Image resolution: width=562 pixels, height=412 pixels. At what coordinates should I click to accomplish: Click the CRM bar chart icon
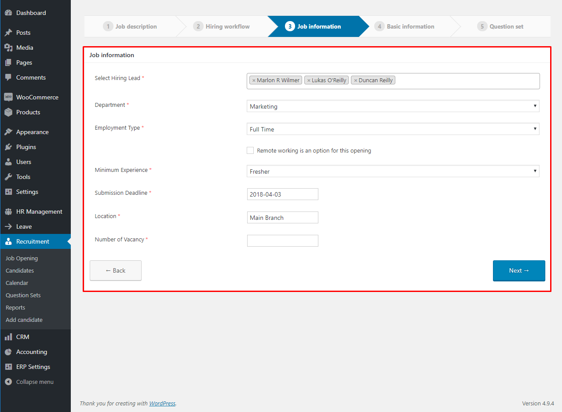(8, 337)
